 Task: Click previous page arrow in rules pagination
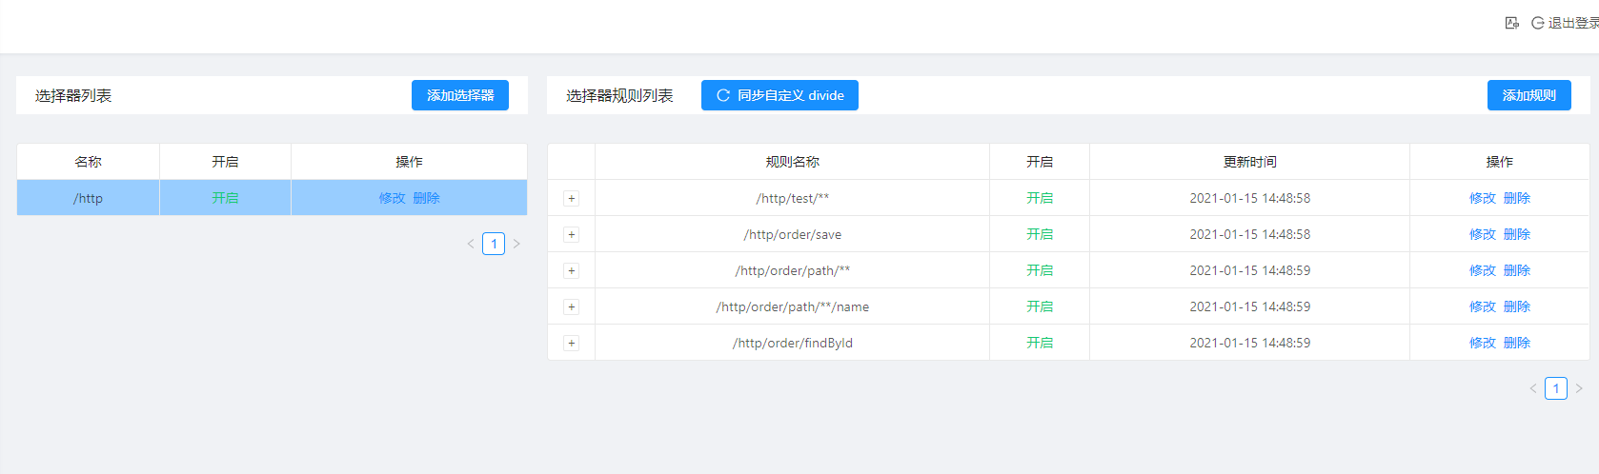pos(1533,388)
